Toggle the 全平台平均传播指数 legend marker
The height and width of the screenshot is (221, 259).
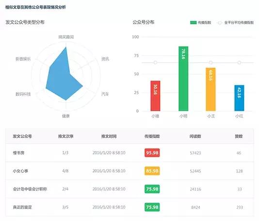[x=220, y=23]
